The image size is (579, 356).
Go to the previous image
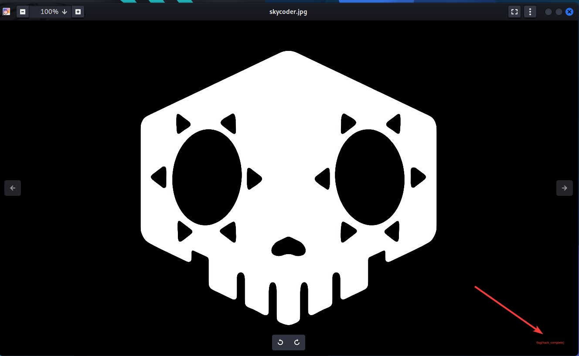coord(13,188)
